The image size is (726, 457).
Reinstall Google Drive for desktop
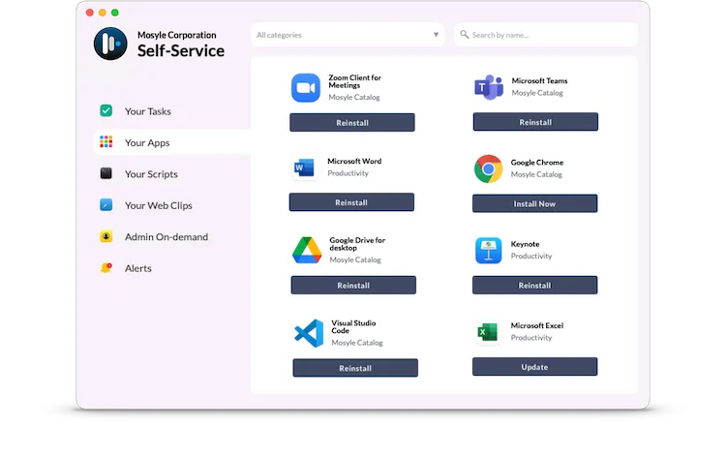tap(353, 286)
